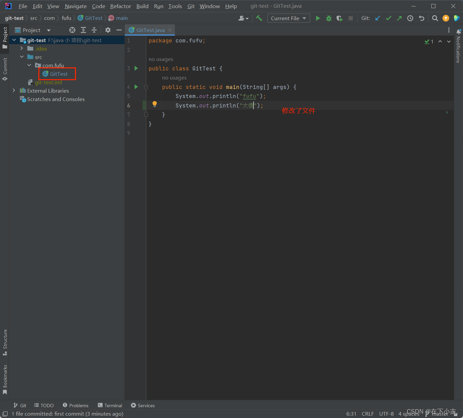The image size is (463, 418).
Task: Expand all in Project panel
Action: click(83, 30)
